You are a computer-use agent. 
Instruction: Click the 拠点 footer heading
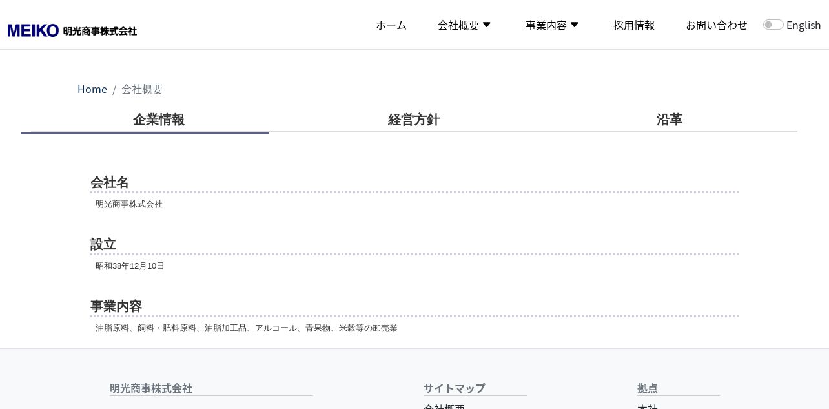(x=648, y=388)
